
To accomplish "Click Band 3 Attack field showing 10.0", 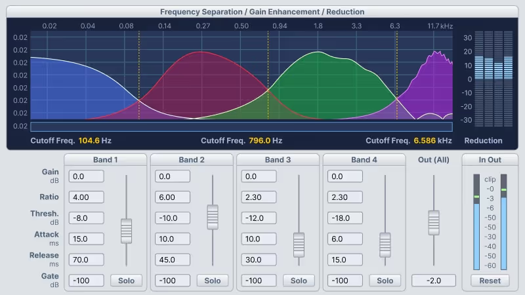I will (x=259, y=239).
